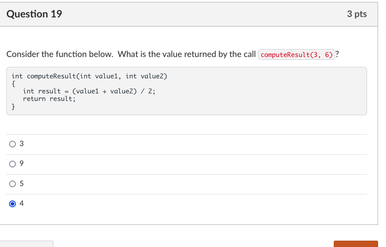Screen dimensions: 386x247
Task: Select the already-chosen radio button for answer 4
Action: [x=13, y=203]
